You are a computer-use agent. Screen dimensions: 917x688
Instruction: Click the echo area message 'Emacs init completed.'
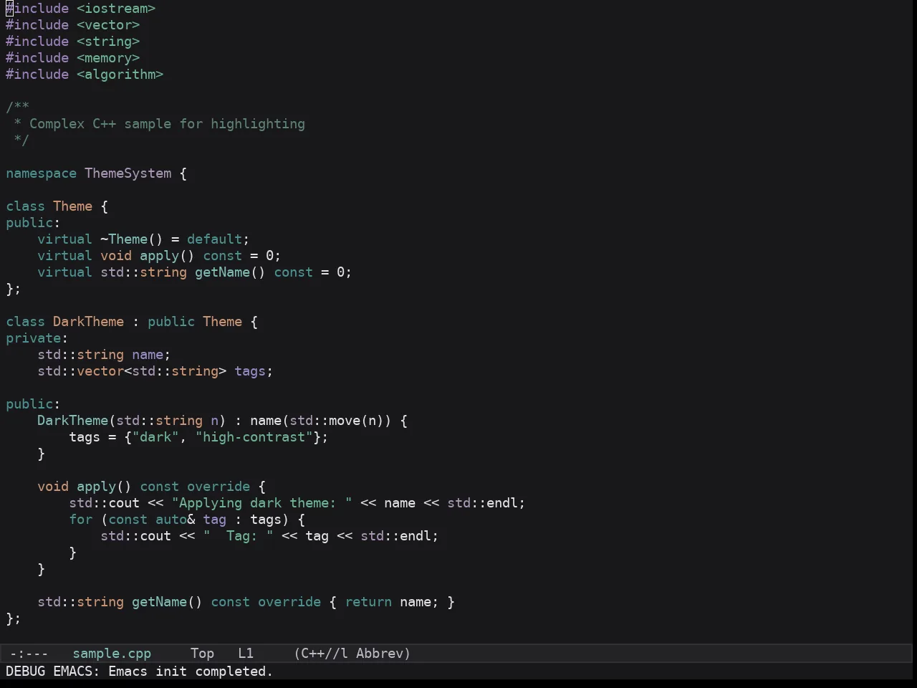click(191, 672)
